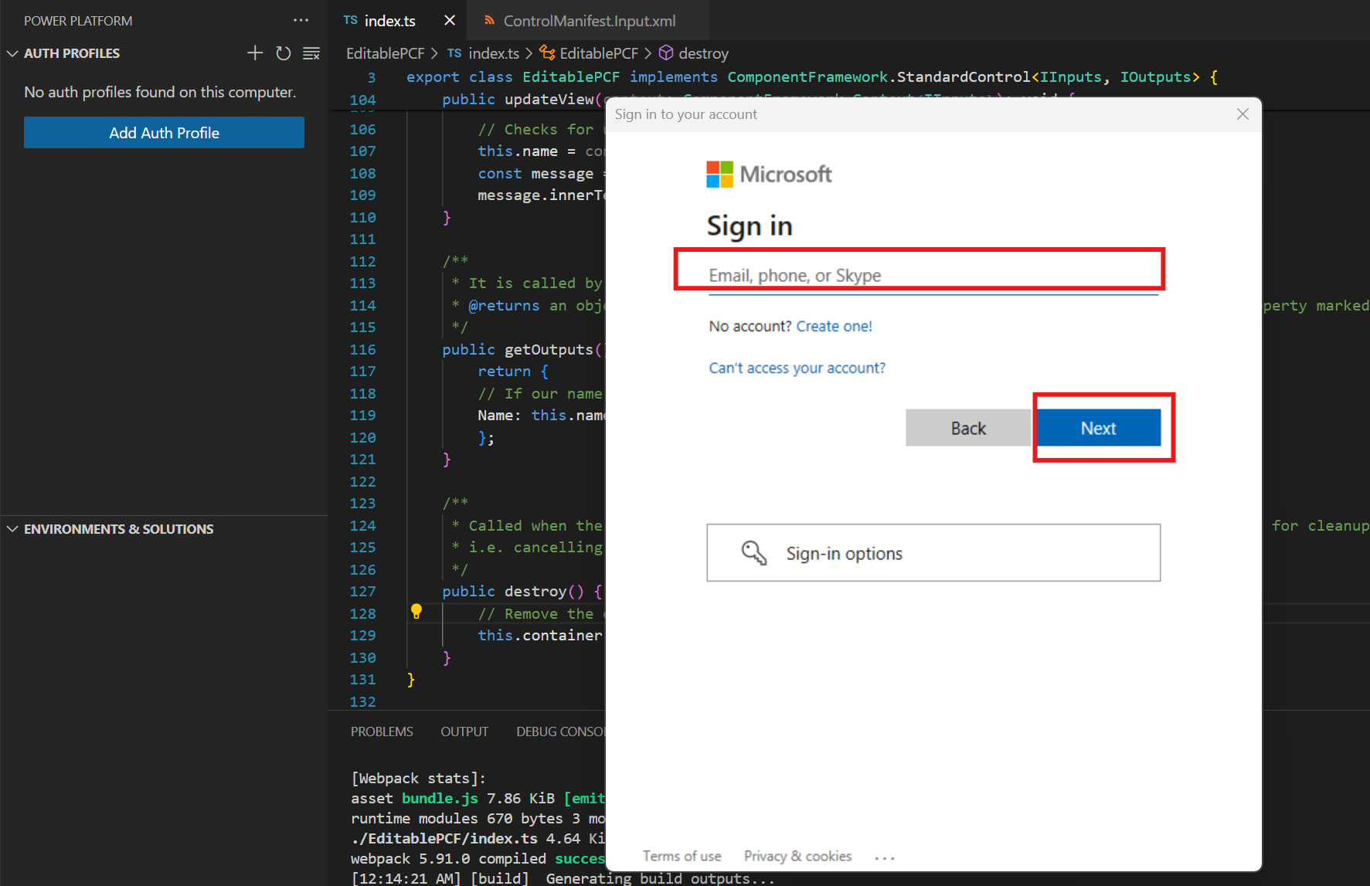
Task: Click the Microsoft logo in sign-in dialog
Action: [x=768, y=174]
